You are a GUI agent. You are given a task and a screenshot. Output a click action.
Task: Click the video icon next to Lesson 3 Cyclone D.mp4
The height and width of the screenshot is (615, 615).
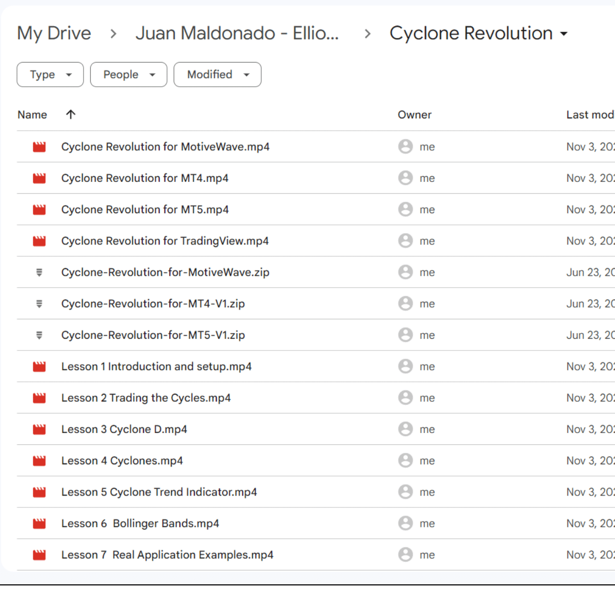39,429
